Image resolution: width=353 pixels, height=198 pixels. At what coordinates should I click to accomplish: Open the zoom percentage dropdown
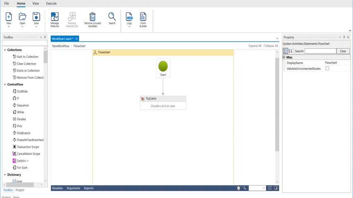[264, 188]
